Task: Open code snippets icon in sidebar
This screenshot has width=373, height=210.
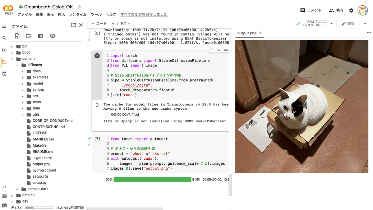Action: pyautogui.click(x=4, y=187)
